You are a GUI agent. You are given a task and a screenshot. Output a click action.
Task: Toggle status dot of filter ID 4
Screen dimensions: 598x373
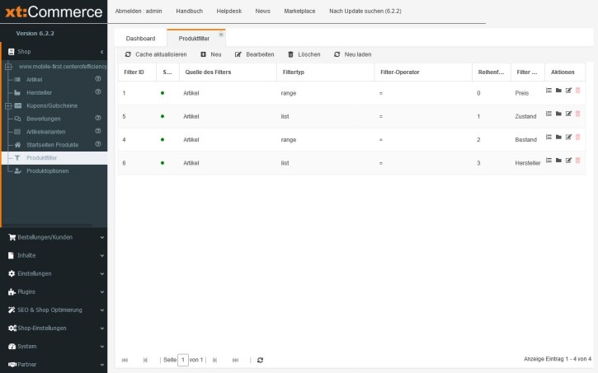click(162, 140)
